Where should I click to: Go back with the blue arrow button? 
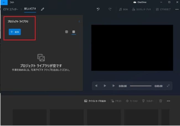click(x=4, y=2)
